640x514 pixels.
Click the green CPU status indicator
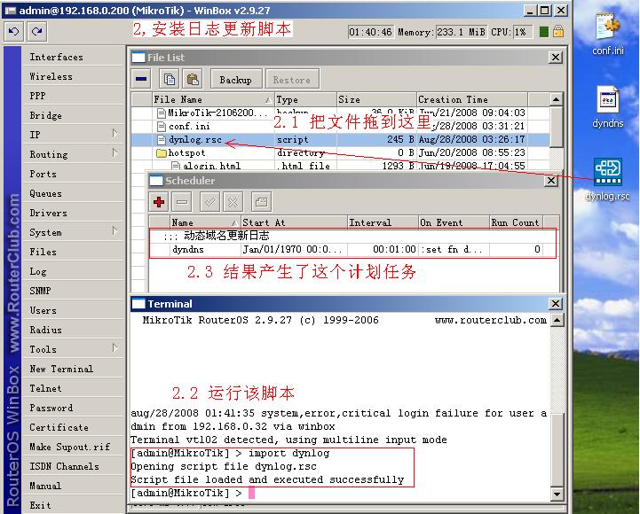point(543,32)
